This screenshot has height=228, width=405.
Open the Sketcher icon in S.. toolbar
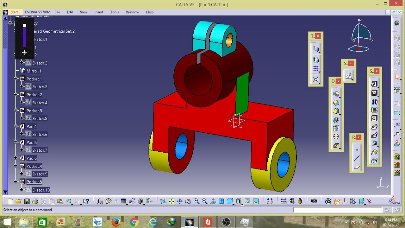348,76
